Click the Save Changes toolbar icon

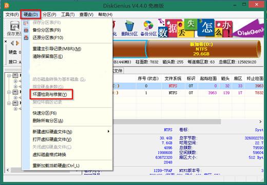[x=15, y=26]
